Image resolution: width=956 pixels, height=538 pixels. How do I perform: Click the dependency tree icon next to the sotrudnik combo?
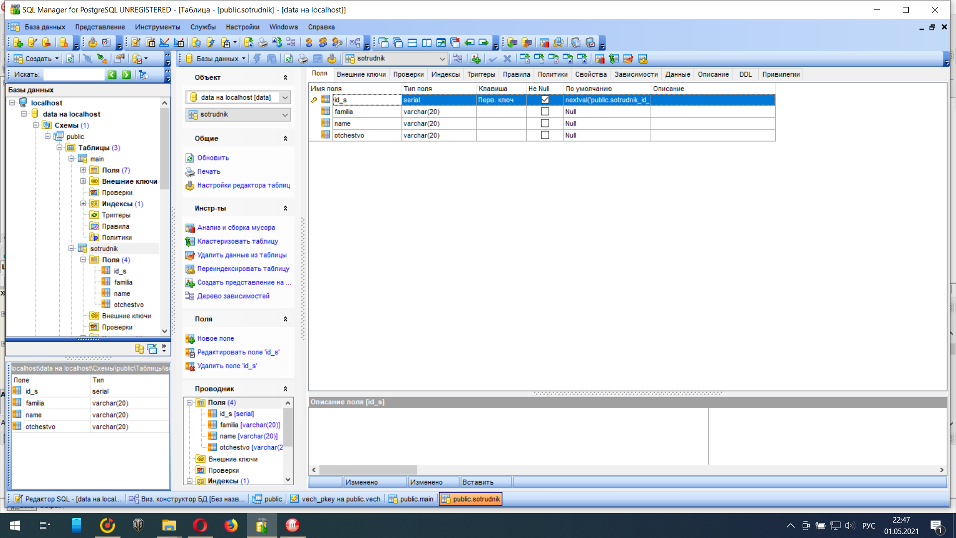pyautogui.click(x=458, y=59)
